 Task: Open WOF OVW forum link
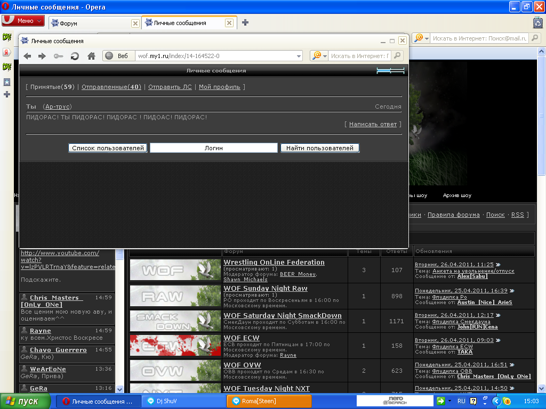242,365
